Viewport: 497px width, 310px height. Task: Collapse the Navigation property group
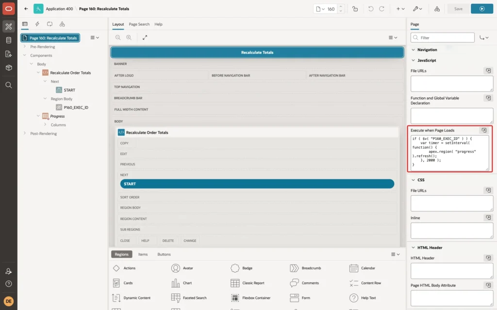pyautogui.click(x=413, y=50)
